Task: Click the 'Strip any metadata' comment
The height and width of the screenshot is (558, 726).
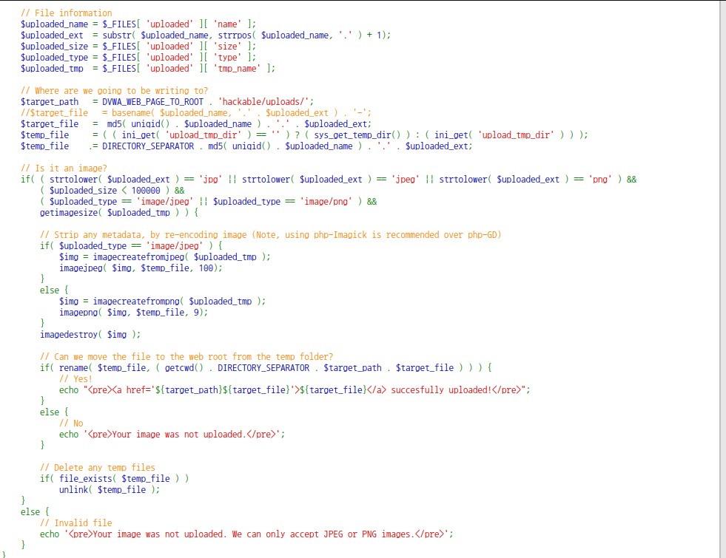Action: point(270,235)
